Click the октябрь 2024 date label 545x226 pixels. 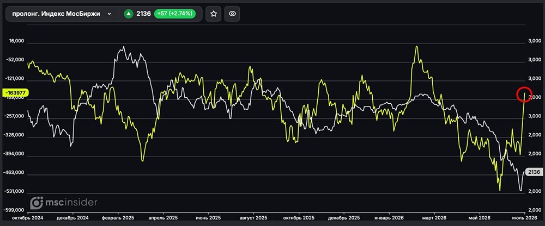tap(27, 218)
